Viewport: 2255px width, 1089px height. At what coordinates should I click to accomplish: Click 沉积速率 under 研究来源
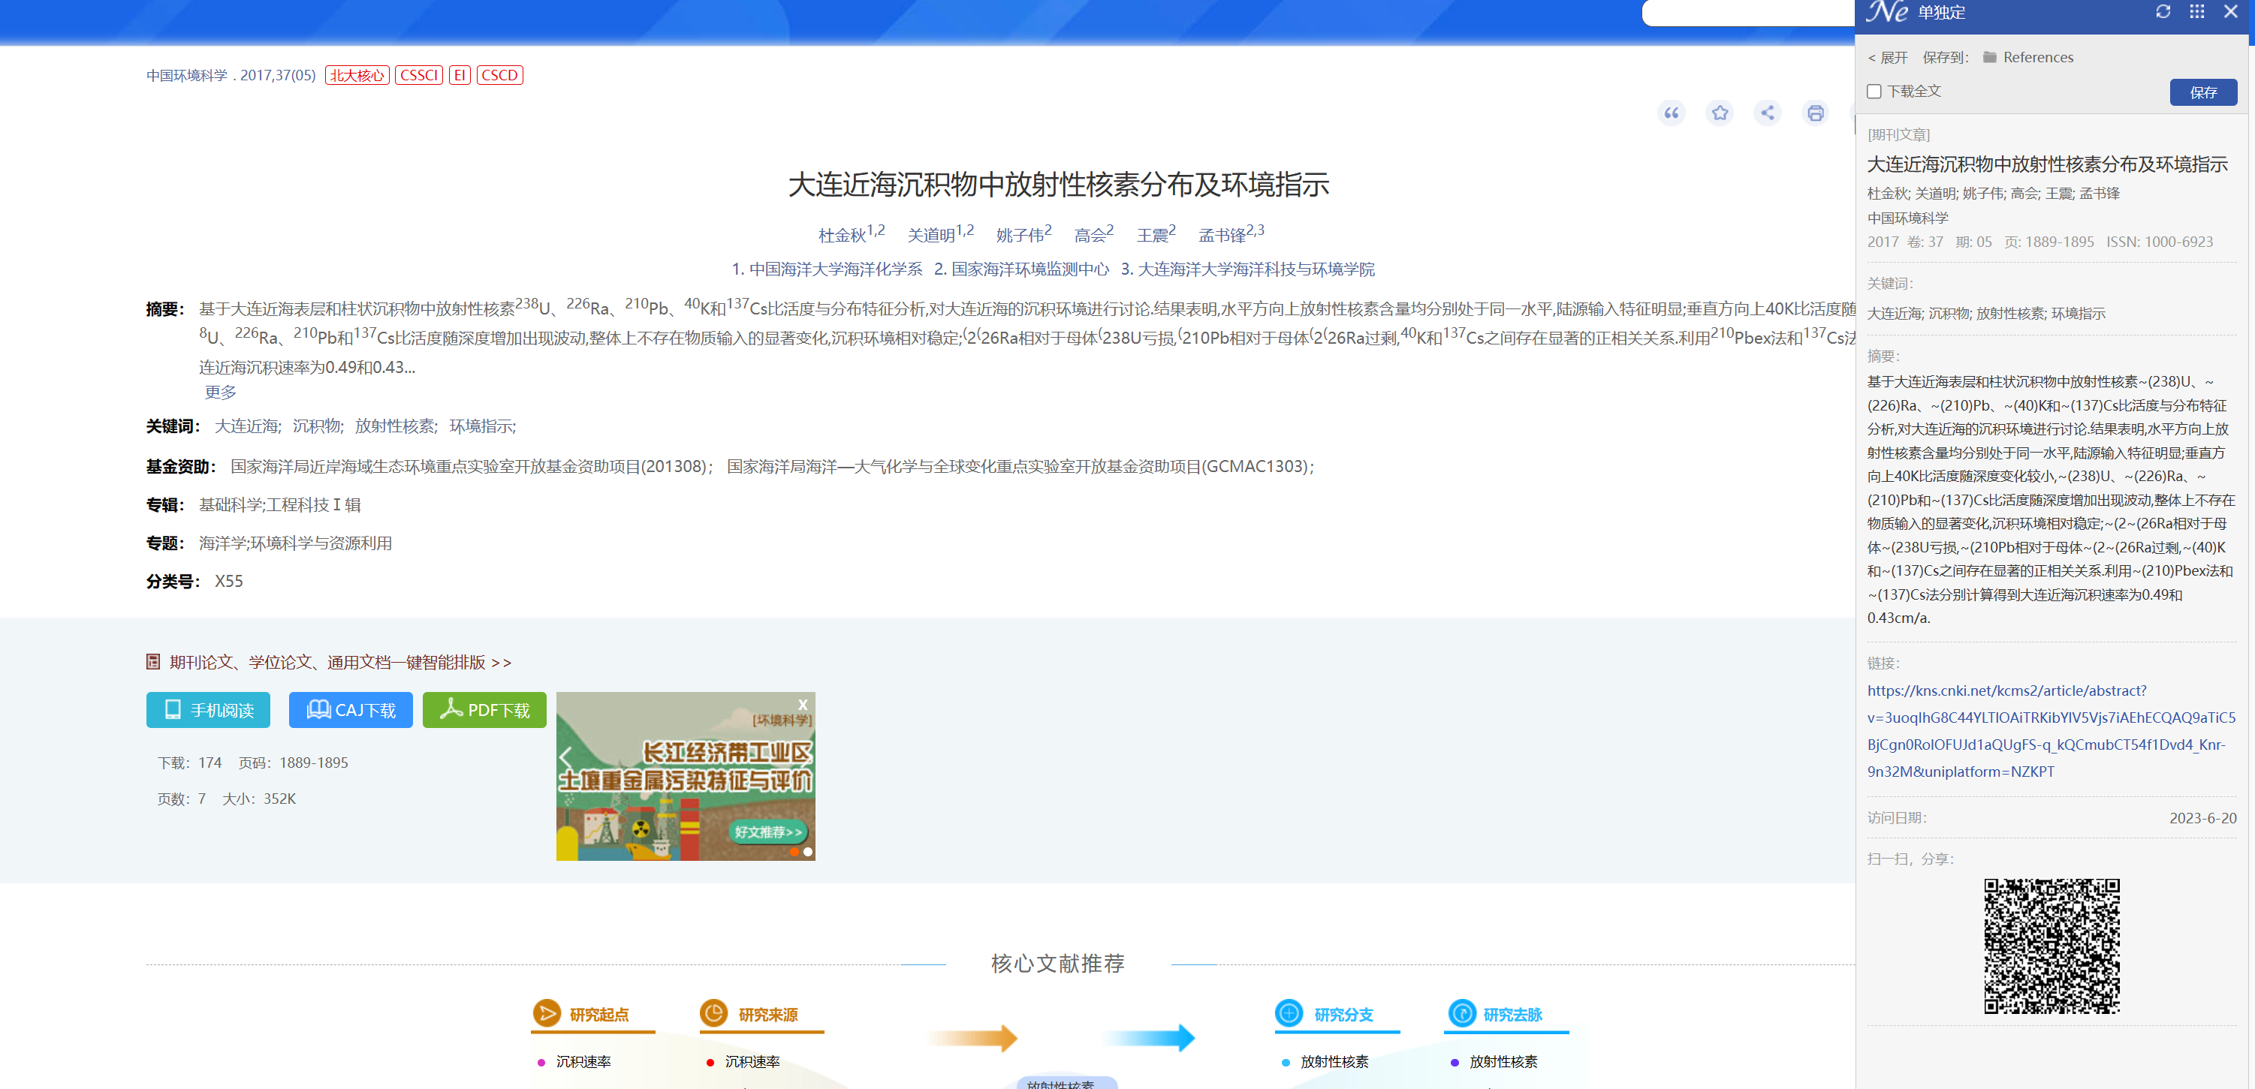pyautogui.click(x=752, y=1062)
